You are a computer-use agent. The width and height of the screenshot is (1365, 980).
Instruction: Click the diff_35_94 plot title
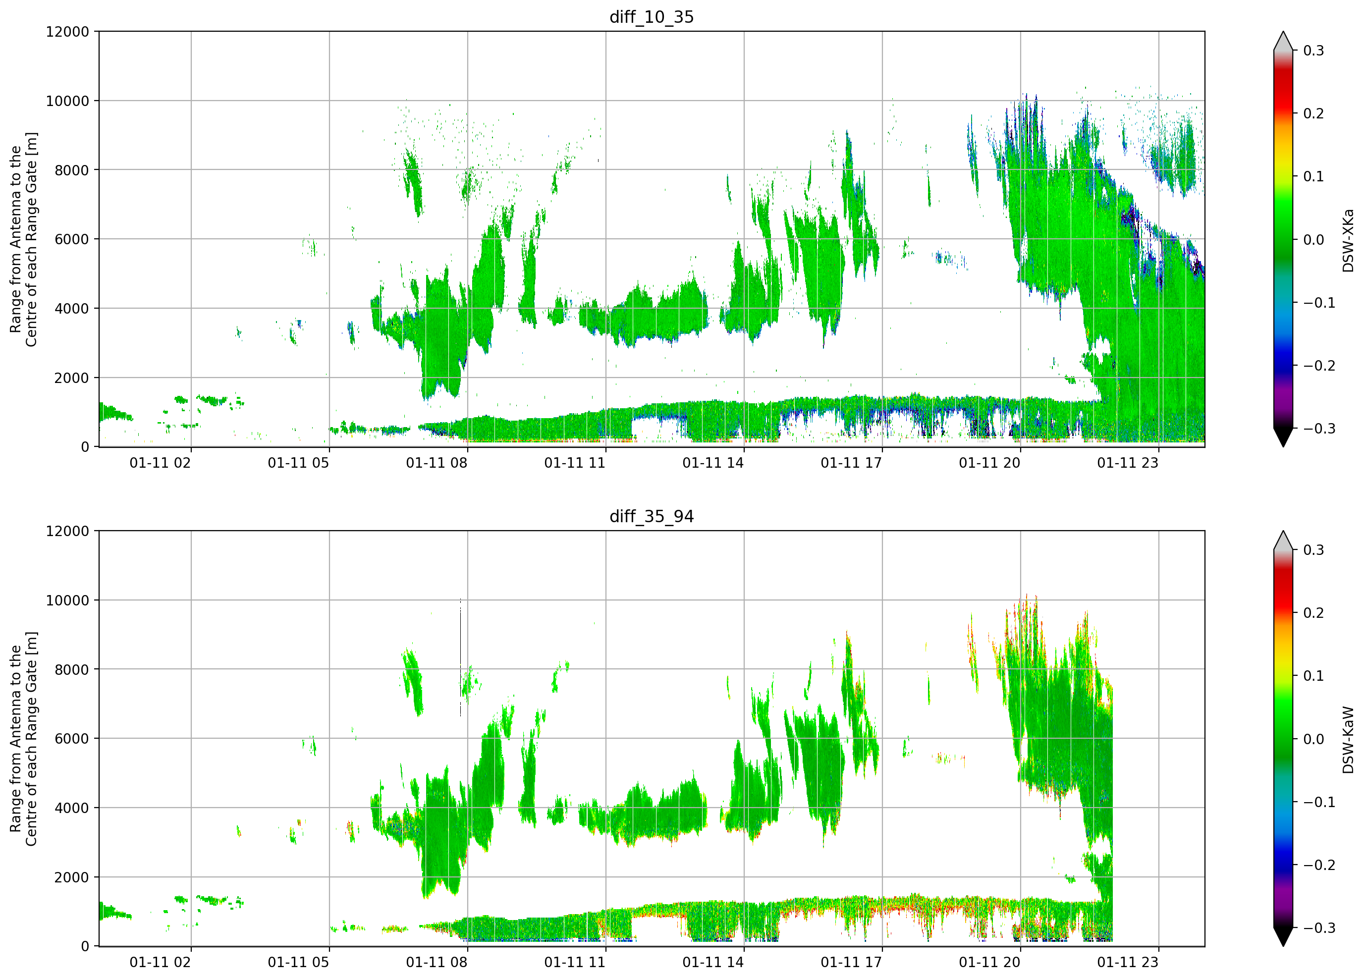pyautogui.click(x=651, y=516)
